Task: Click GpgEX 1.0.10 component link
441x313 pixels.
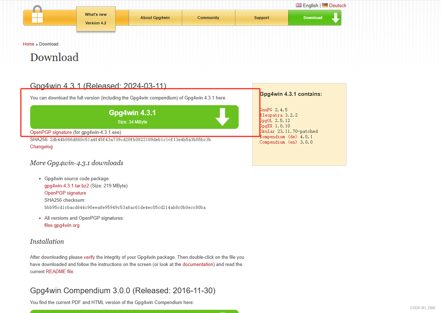Action: pyautogui.click(x=275, y=126)
